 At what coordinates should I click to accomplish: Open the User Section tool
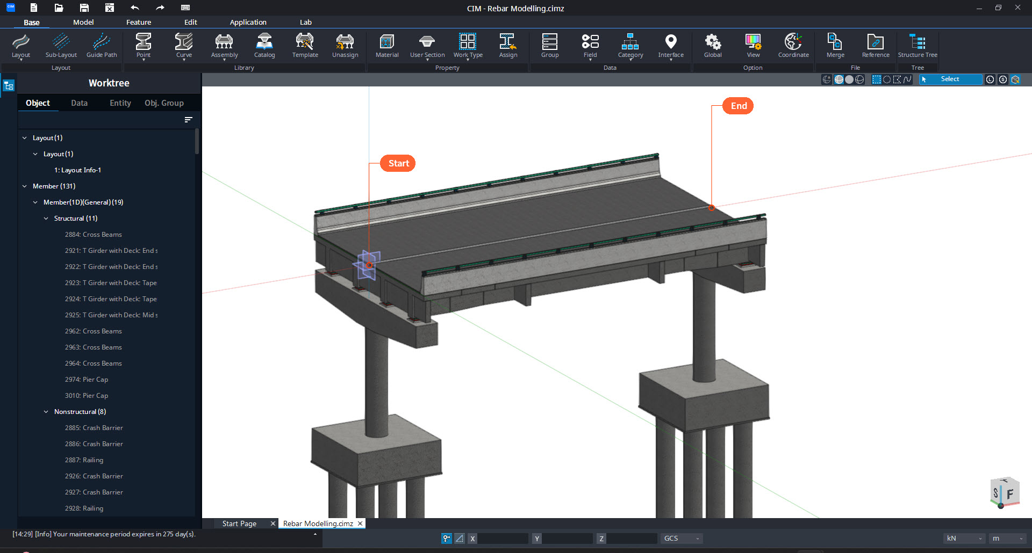427,46
